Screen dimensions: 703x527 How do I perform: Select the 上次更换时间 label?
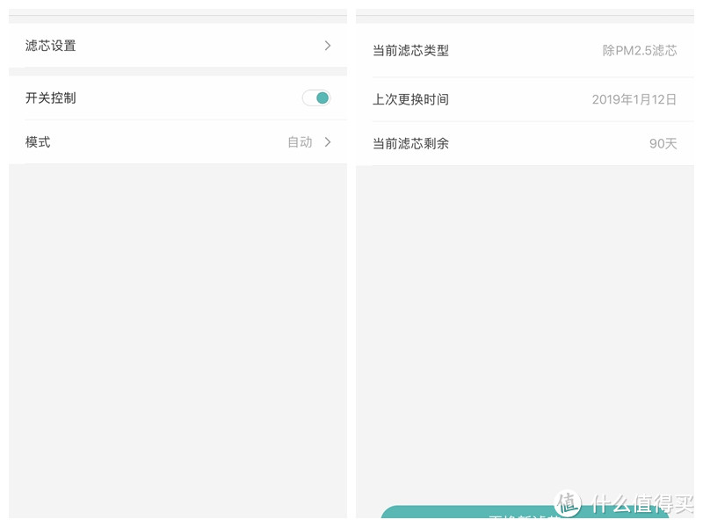[x=410, y=99]
